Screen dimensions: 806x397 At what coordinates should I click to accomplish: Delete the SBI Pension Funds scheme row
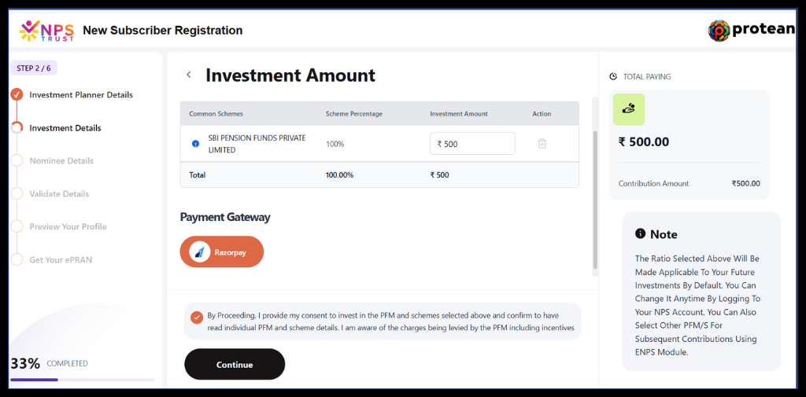(x=542, y=144)
